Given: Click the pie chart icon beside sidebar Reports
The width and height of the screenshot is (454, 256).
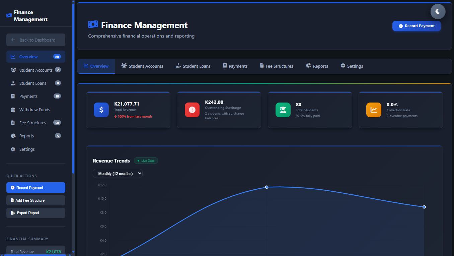Looking at the screenshot, I should [x=13, y=136].
